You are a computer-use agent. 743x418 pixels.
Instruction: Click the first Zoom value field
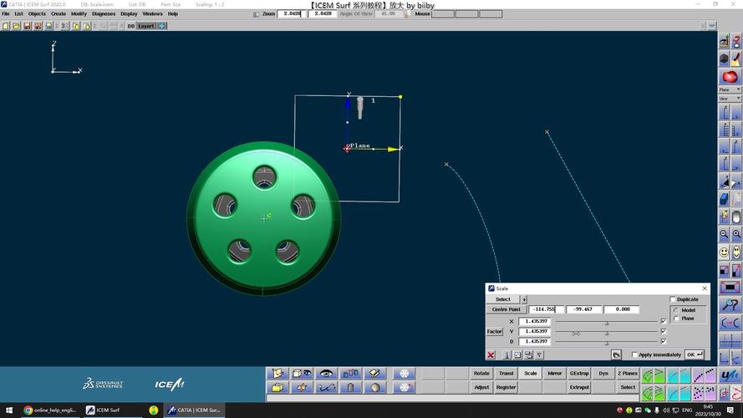[292, 13]
